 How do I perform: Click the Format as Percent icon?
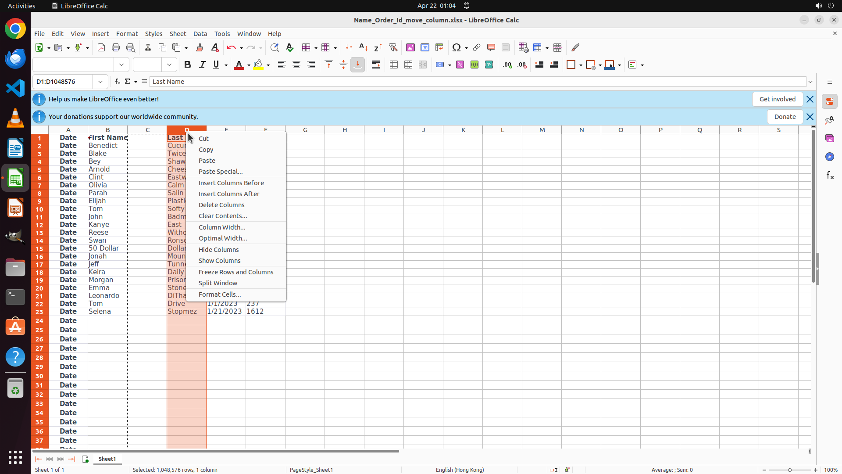pyautogui.click(x=460, y=65)
